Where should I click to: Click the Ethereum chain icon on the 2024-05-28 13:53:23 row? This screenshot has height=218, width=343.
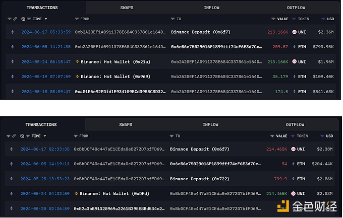click(x=12, y=179)
